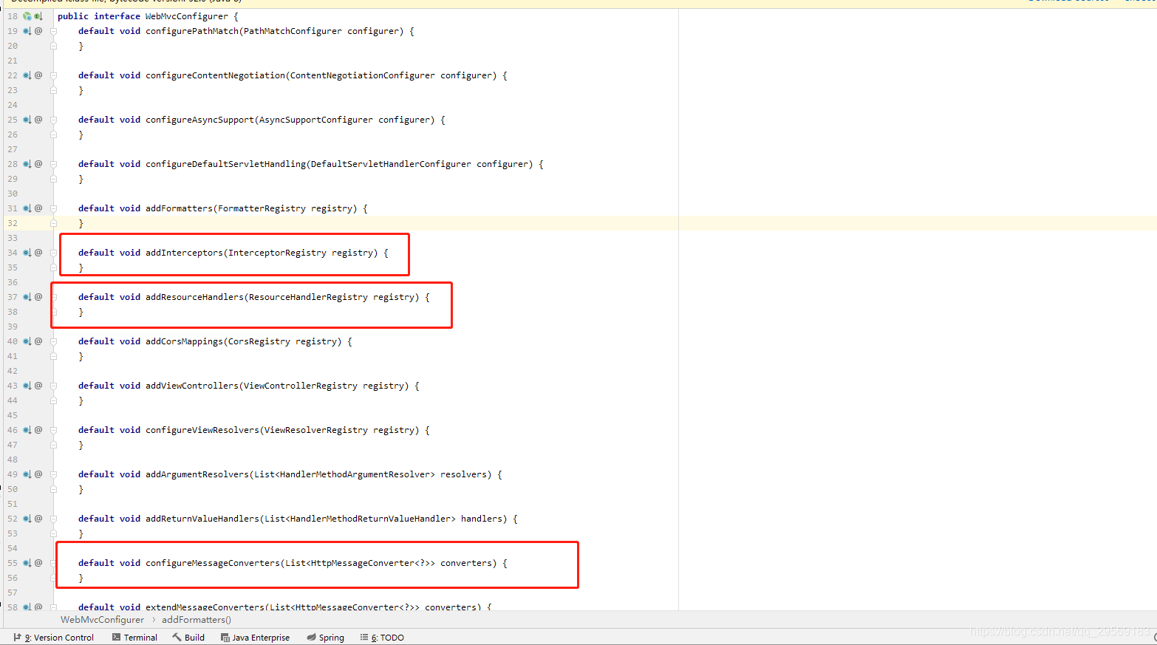Click the WebMvcConfigurer breadcrumb
This screenshot has height=645, width=1157.
(102, 619)
